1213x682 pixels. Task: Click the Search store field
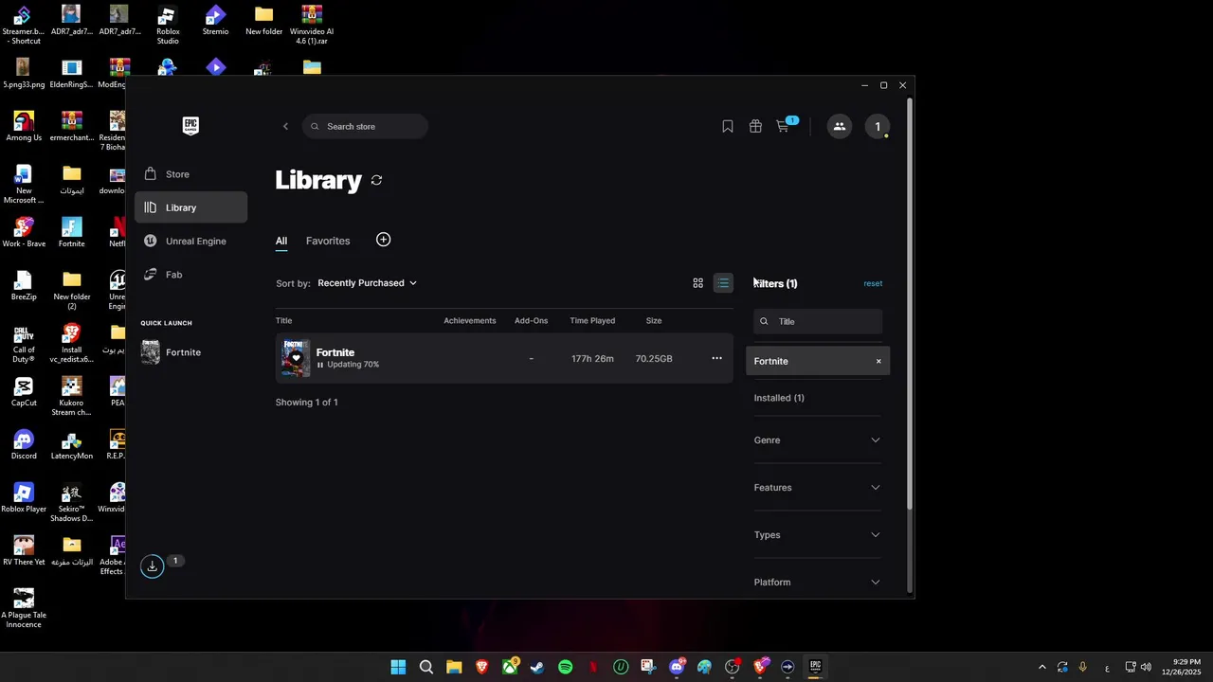coord(366,126)
